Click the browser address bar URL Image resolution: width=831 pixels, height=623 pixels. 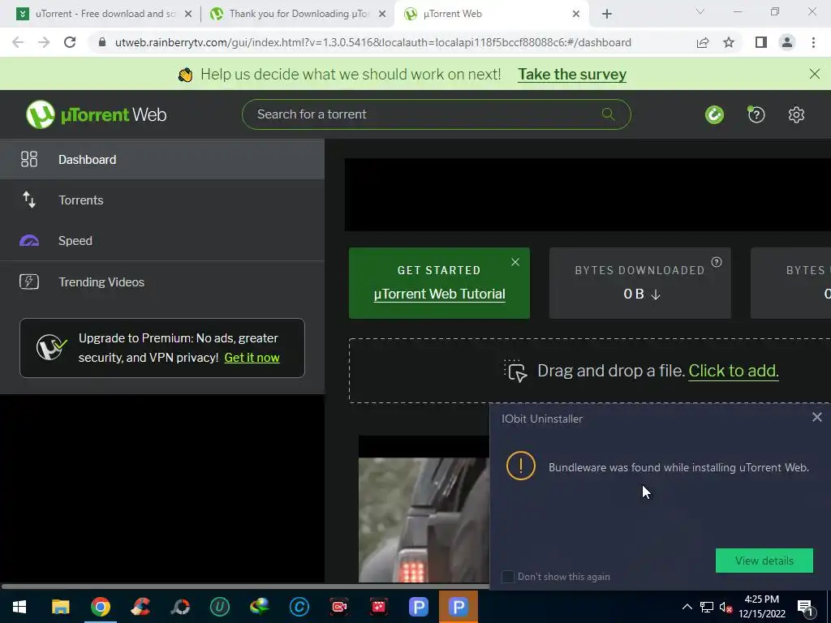(372, 42)
